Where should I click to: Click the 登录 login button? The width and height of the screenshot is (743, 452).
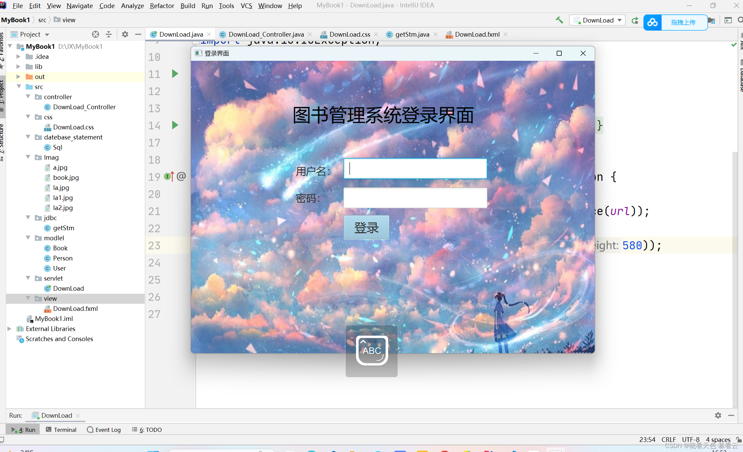click(366, 228)
